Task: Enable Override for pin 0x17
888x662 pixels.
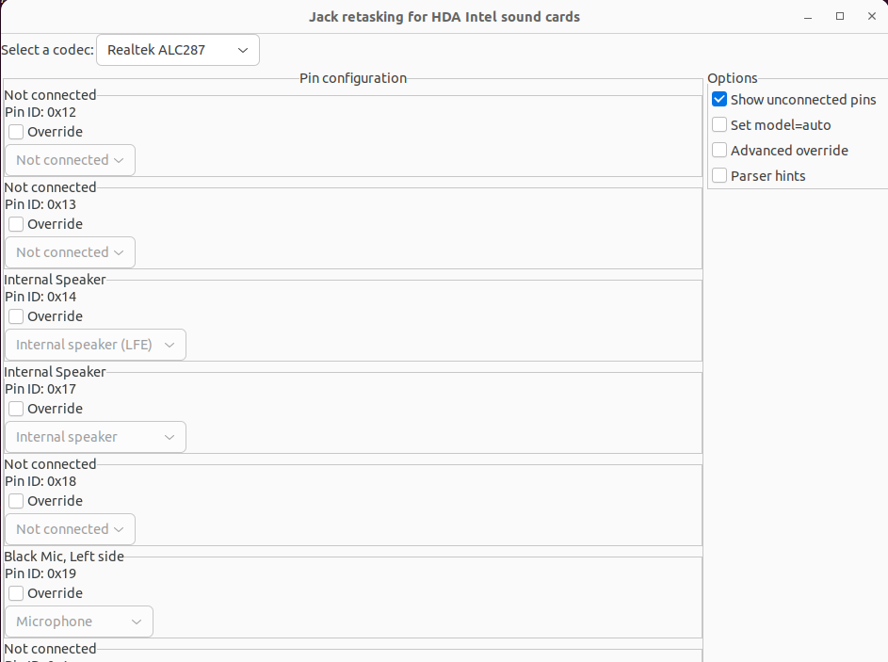Action: pyautogui.click(x=16, y=409)
